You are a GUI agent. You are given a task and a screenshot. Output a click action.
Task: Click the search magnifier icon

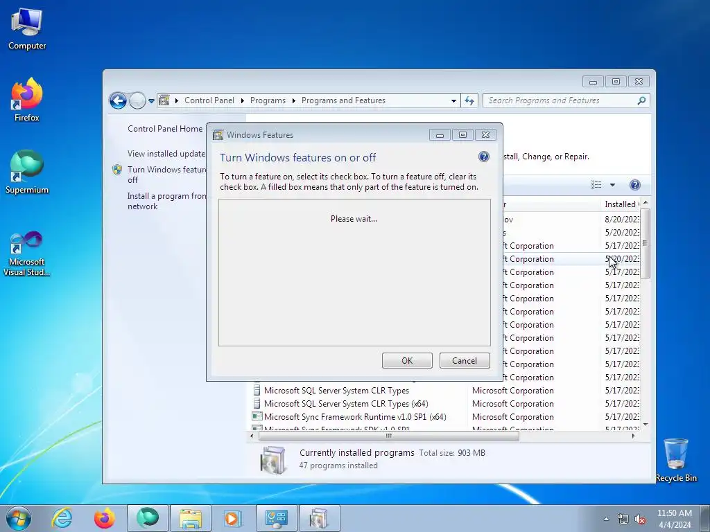point(641,100)
